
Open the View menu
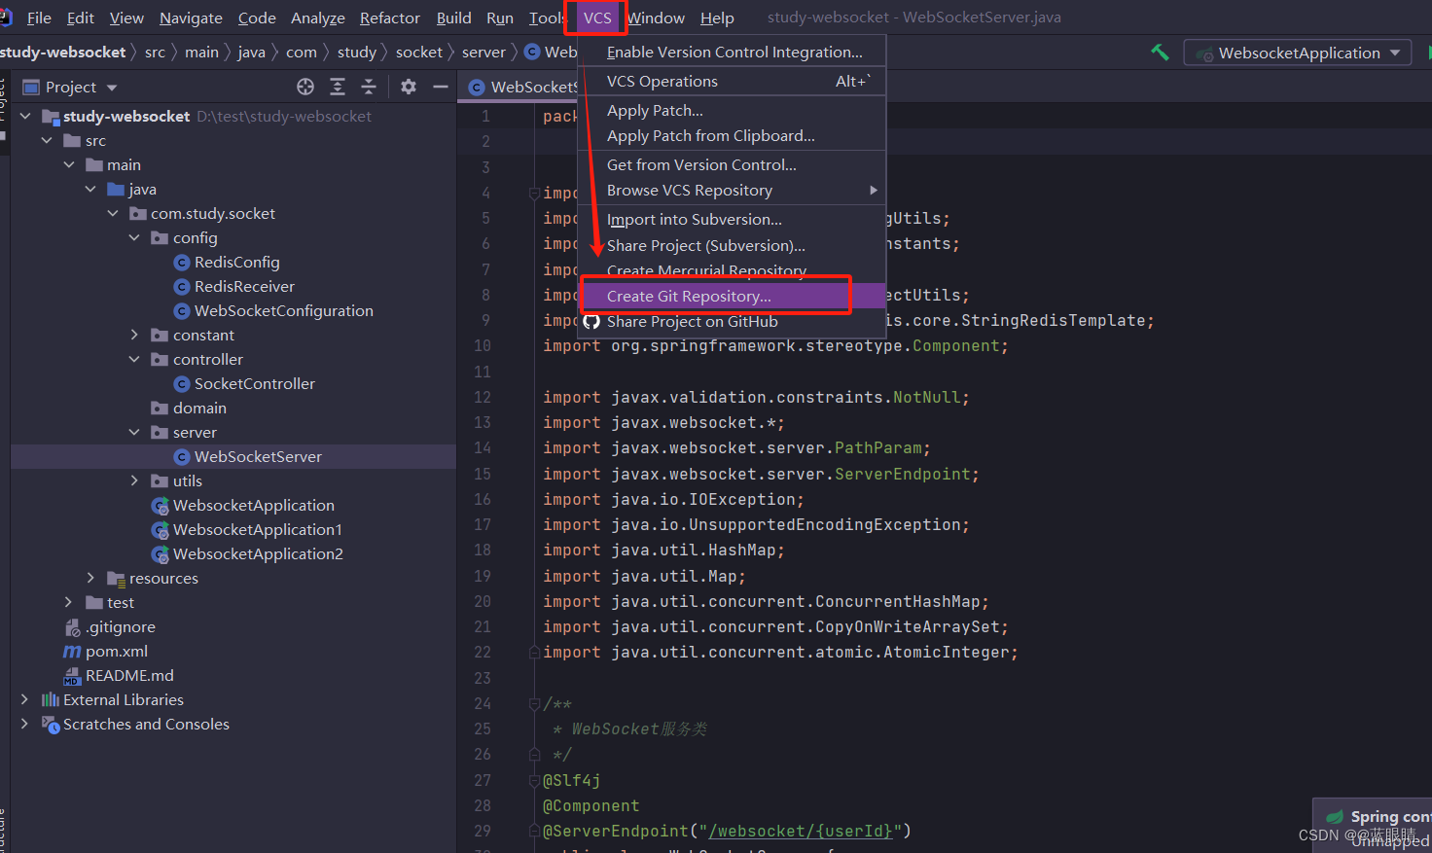[x=126, y=18]
